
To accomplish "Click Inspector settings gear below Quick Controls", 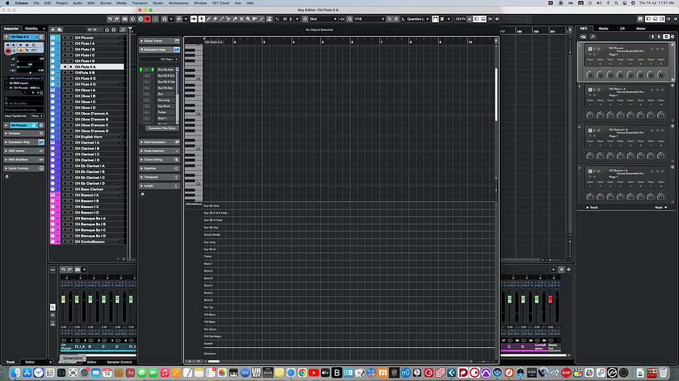I will point(7,177).
